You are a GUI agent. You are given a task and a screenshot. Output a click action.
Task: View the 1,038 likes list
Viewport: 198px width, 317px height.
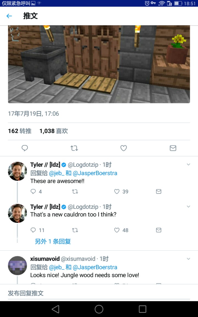(54, 131)
